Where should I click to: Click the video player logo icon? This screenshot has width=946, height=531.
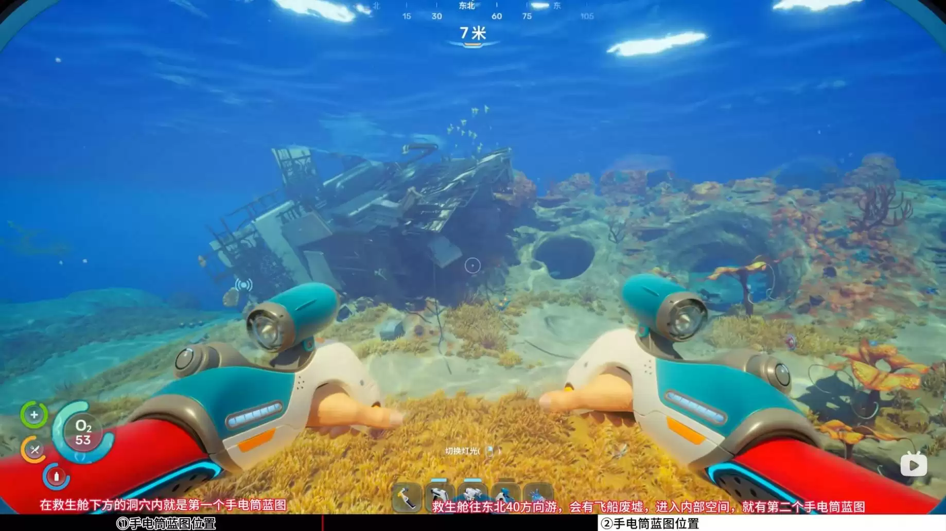pyautogui.click(x=914, y=465)
